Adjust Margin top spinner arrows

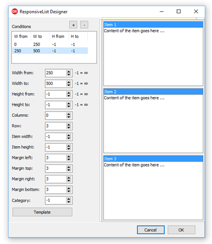[x=69, y=168]
